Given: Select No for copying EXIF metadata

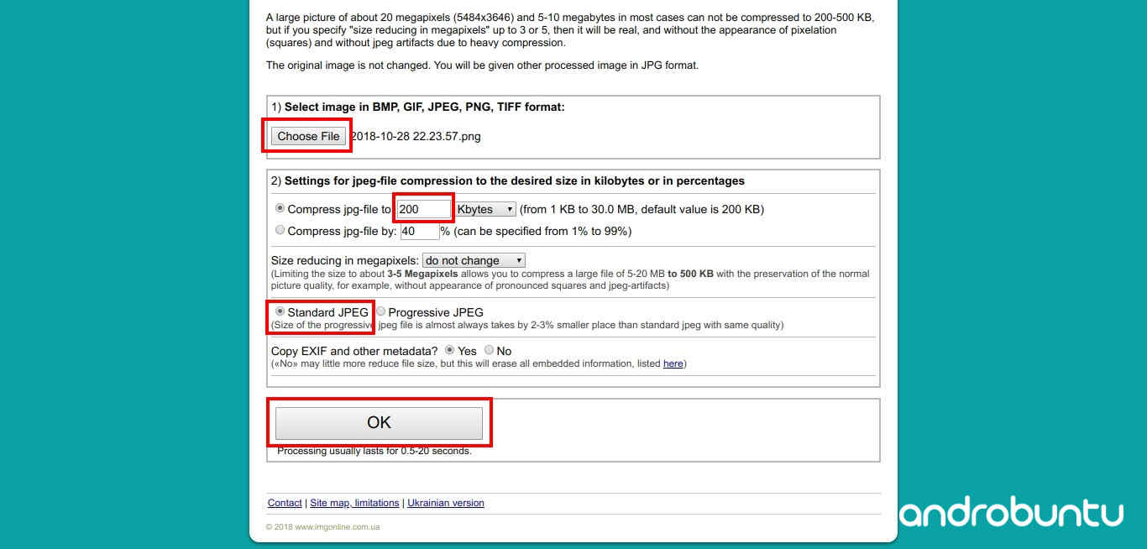Looking at the screenshot, I should [x=490, y=350].
